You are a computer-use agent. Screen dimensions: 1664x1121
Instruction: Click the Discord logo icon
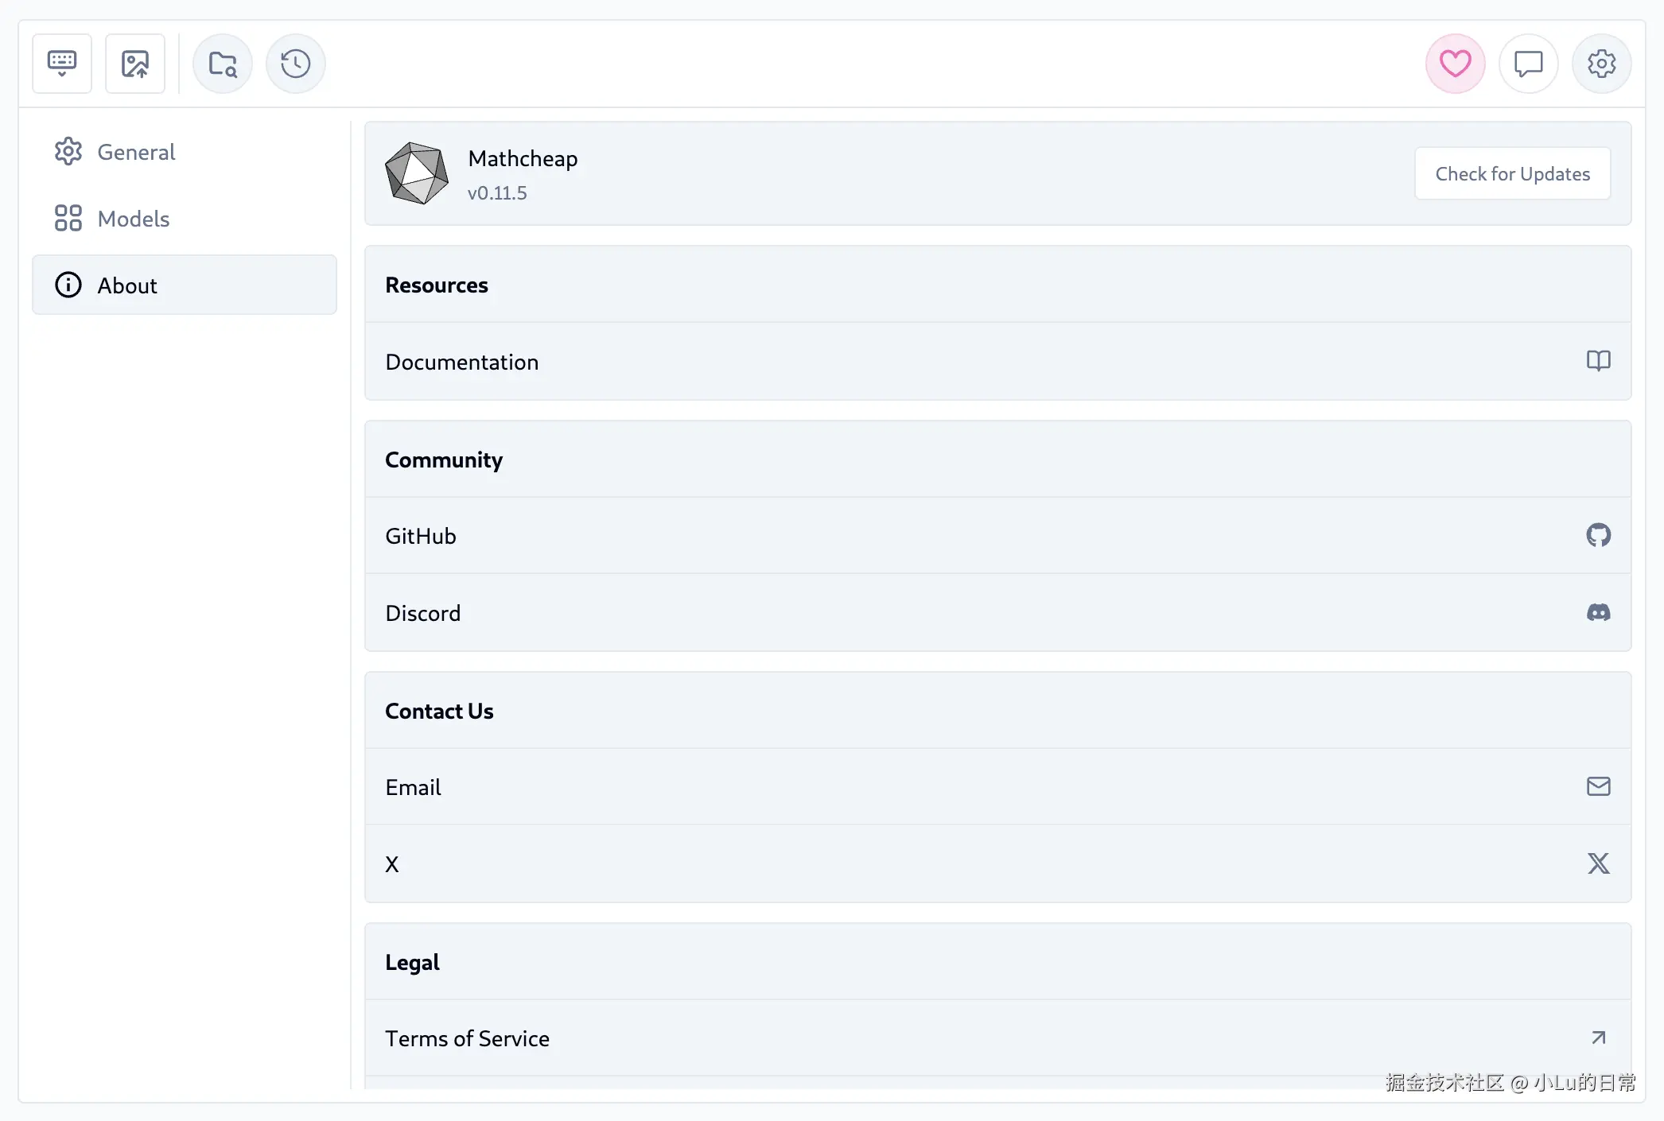(x=1598, y=612)
